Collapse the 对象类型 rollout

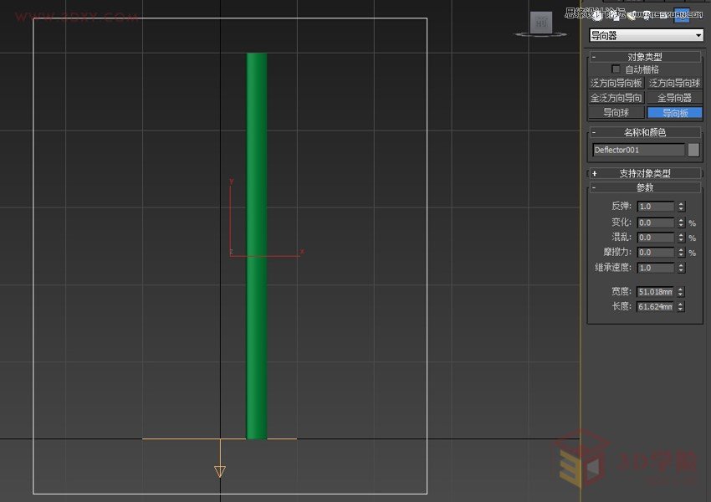[644, 57]
